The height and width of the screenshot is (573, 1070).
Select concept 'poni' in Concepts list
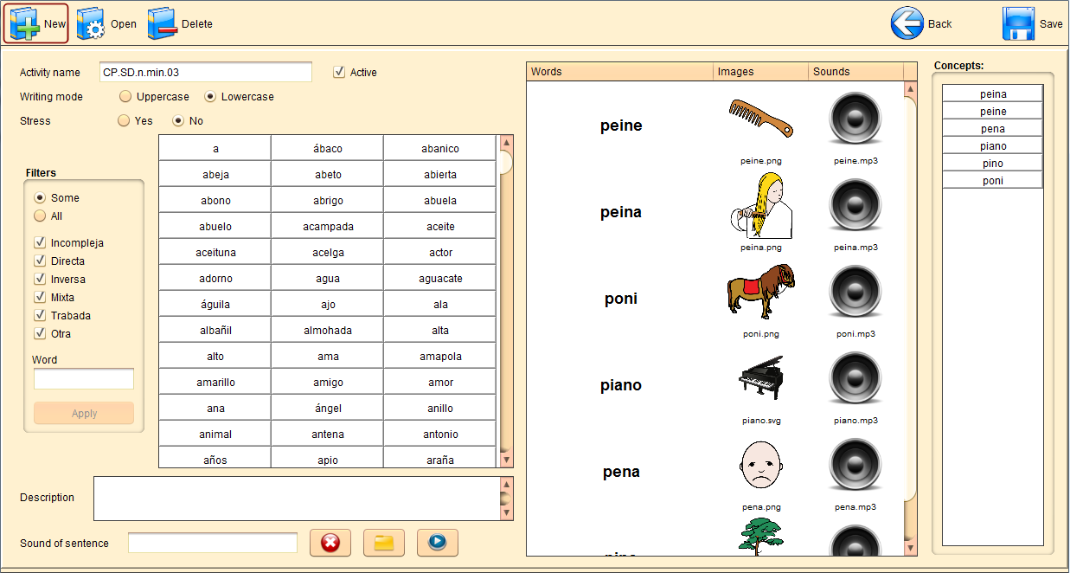[x=993, y=180]
